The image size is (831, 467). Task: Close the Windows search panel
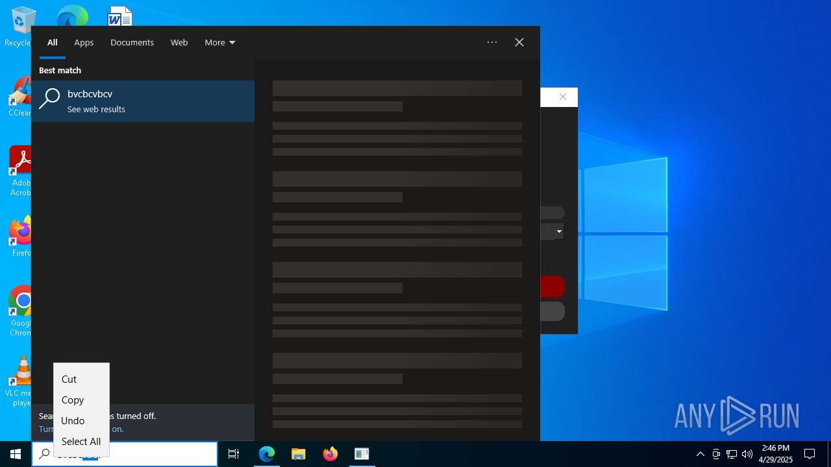click(519, 42)
